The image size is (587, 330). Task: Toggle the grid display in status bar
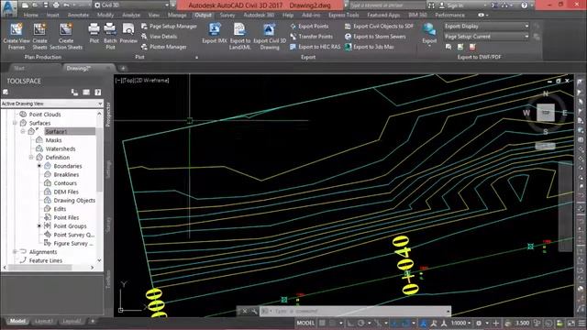(x=322, y=323)
